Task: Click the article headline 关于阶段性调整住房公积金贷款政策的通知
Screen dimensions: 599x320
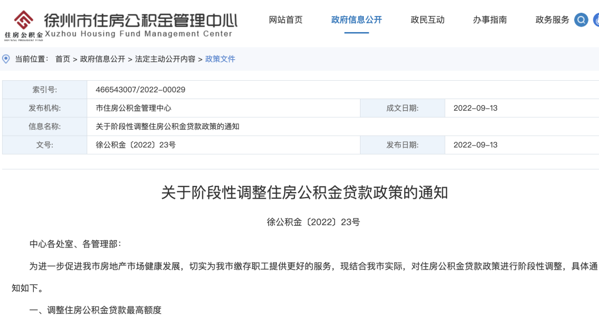Action: (304, 193)
